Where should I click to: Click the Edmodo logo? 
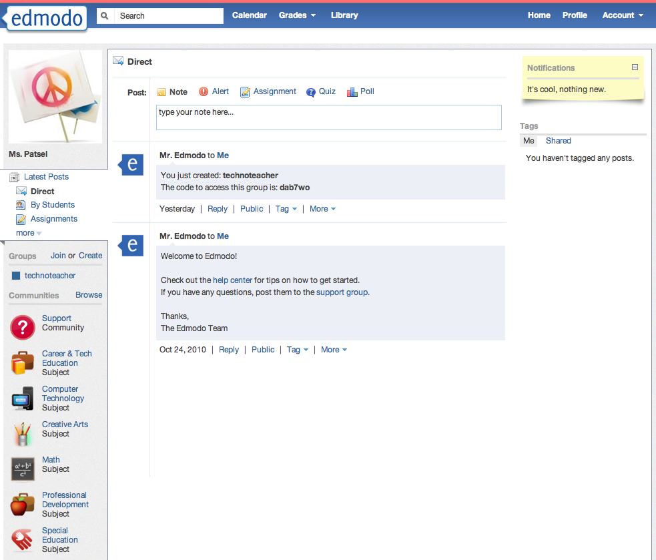45,19
